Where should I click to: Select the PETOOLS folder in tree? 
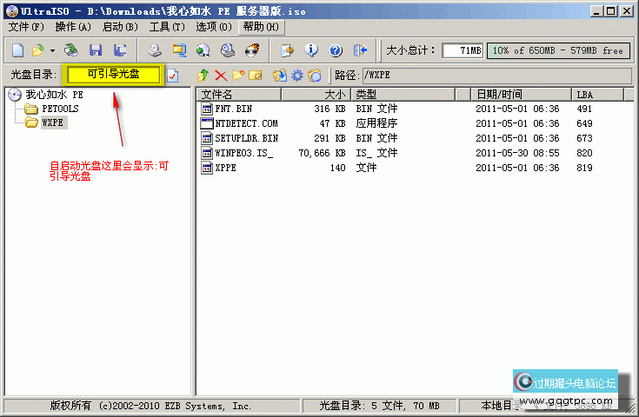click(59, 109)
